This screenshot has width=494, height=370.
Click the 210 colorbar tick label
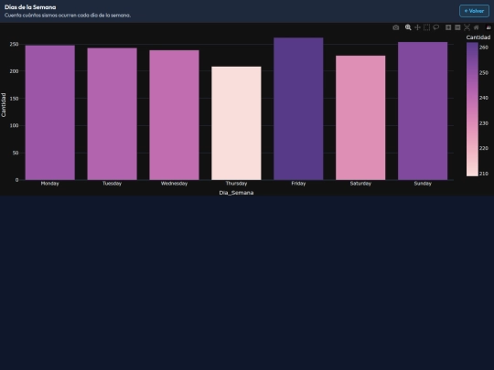click(484, 174)
